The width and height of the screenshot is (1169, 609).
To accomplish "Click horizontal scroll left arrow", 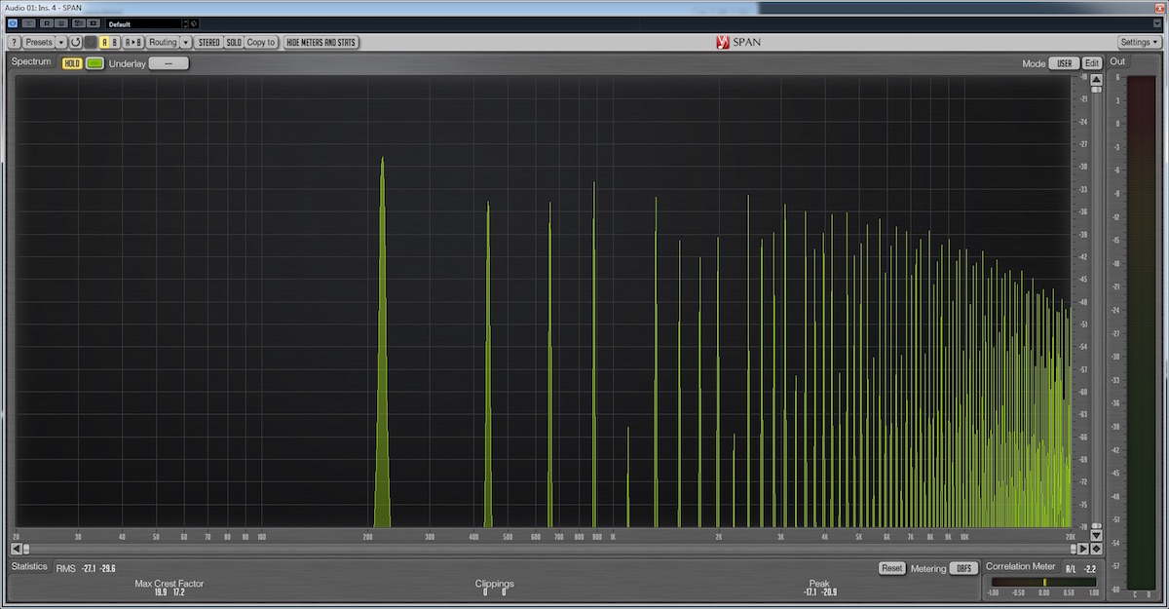I will [x=17, y=549].
